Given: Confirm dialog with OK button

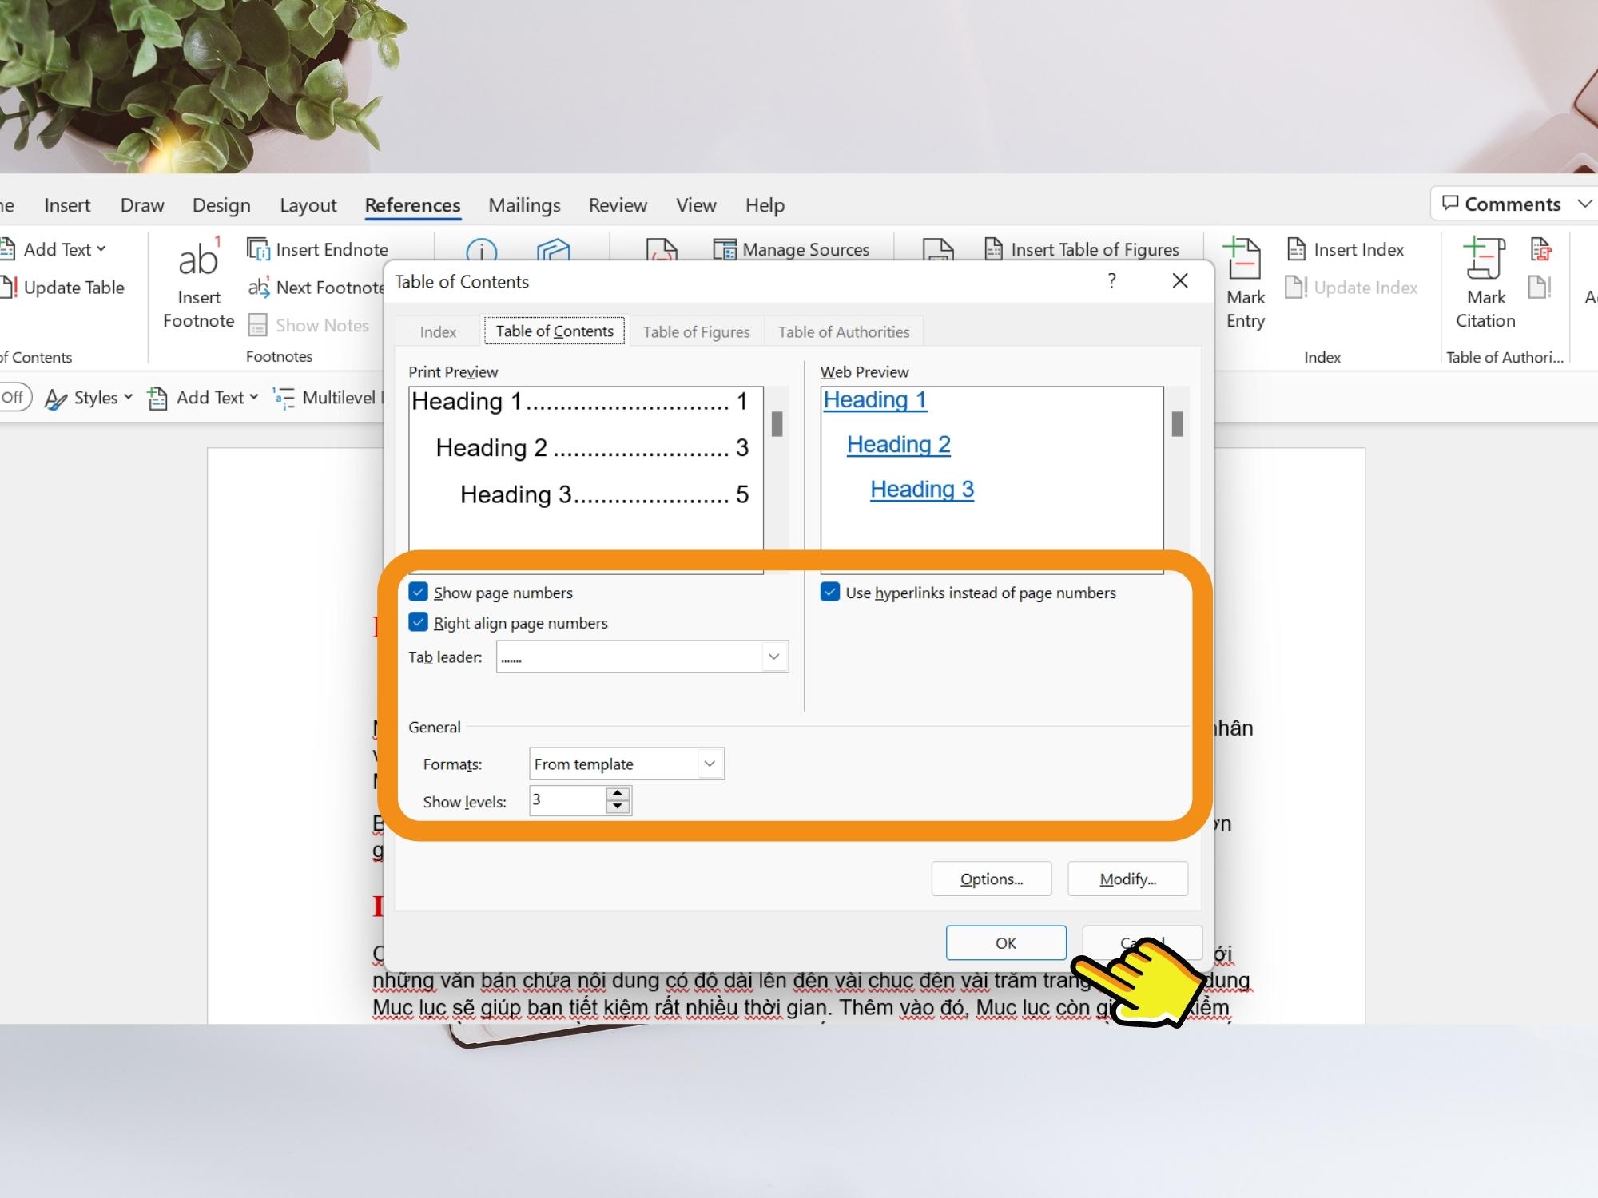Looking at the screenshot, I should point(1006,942).
